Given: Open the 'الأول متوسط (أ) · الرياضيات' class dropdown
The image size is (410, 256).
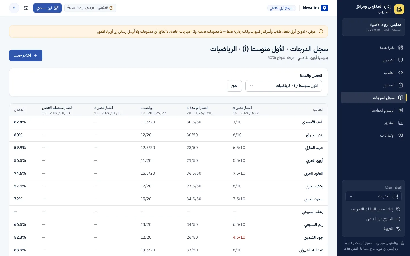Looking at the screenshot, I should click(x=284, y=86).
